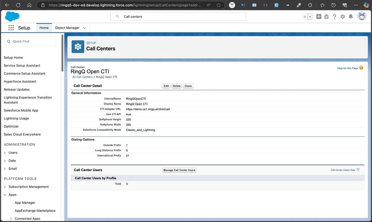
Task: Open Sales Cloud Everywhere
Action: (x=22, y=134)
